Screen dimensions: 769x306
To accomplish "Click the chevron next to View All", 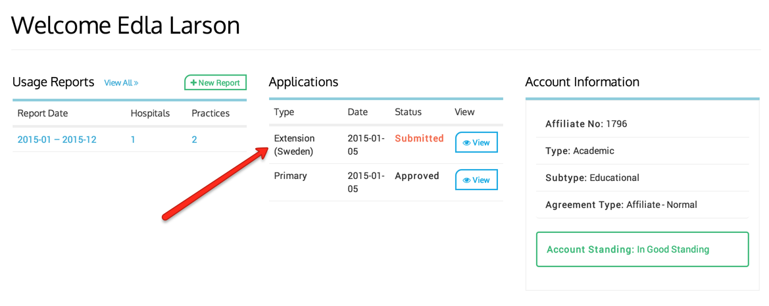I will (136, 84).
